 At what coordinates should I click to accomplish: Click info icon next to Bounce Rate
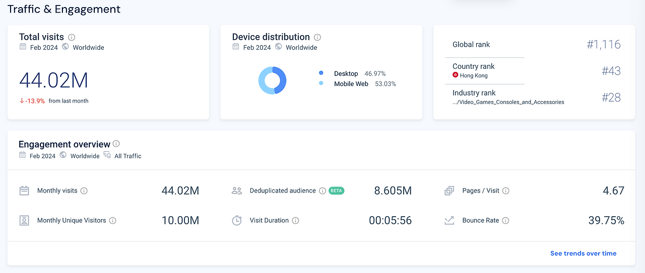[505, 221]
